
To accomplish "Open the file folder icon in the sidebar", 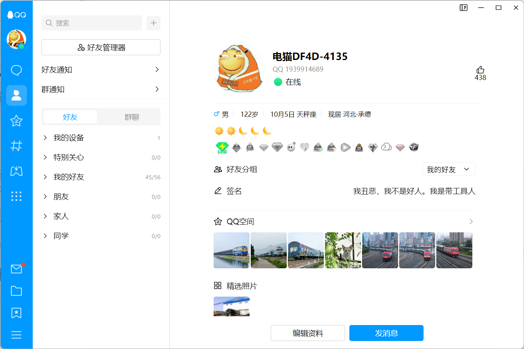I will (16, 291).
